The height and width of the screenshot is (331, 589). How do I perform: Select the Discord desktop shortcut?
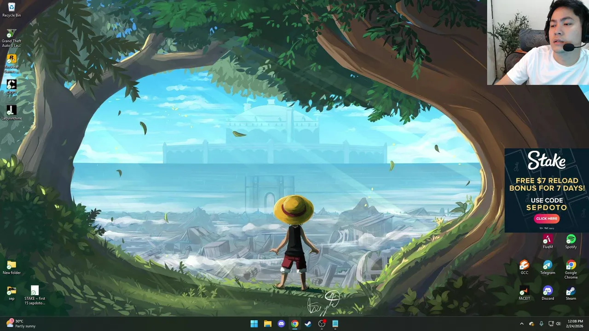point(548,293)
